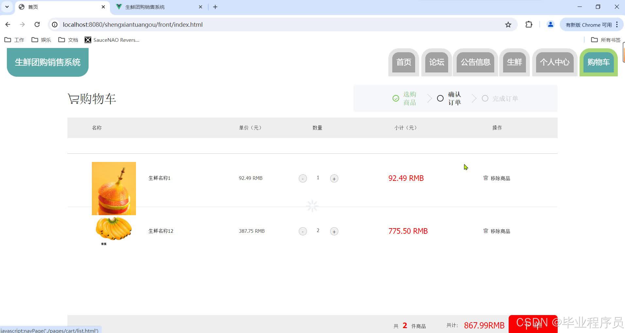Decrease quantity of 生鲜名称1

tap(303, 179)
